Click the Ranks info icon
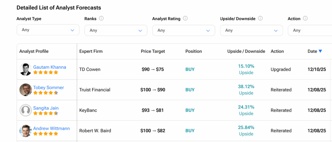The image size is (332, 142). (101, 18)
